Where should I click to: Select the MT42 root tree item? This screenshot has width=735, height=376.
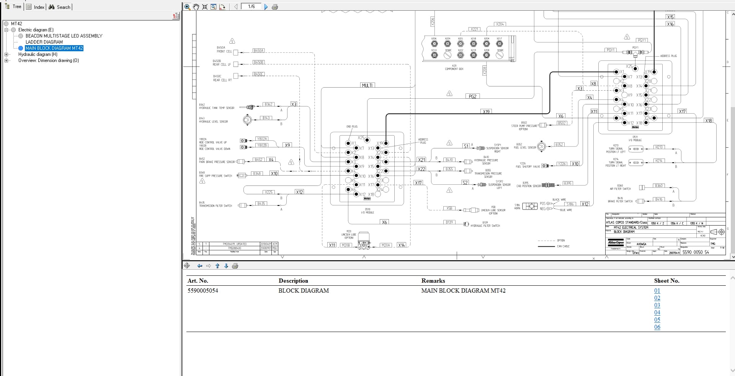click(16, 23)
